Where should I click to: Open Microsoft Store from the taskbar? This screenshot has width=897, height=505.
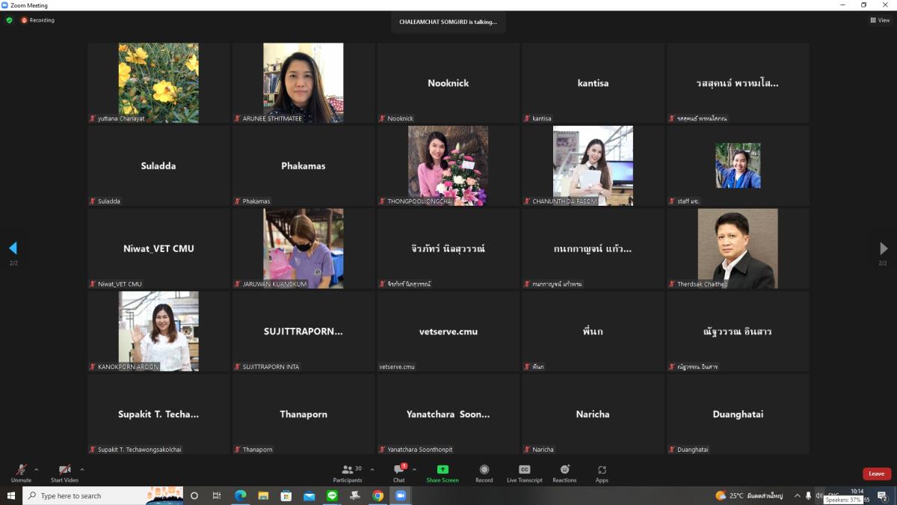coord(286,495)
